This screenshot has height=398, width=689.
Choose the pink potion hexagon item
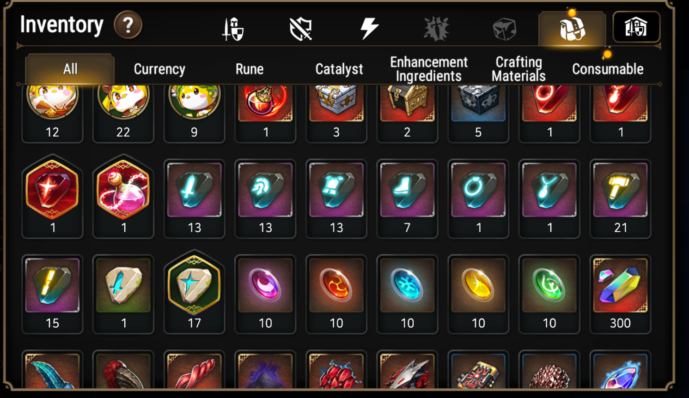point(123,196)
